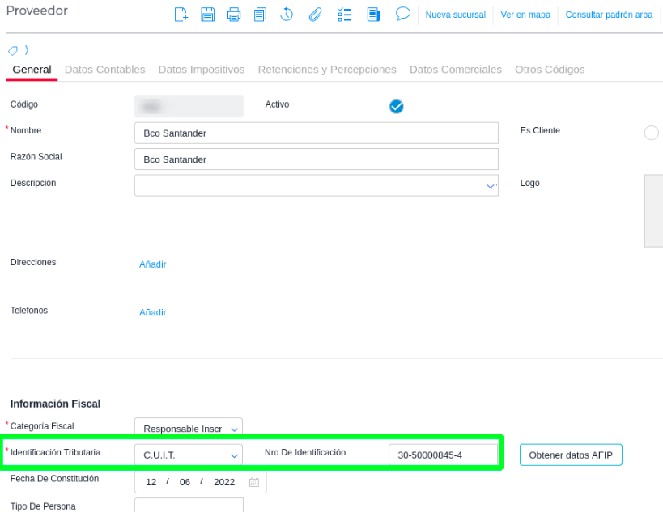663x512 pixels.
Task: Duplicate record using the copy icon
Action: pos(260,15)
